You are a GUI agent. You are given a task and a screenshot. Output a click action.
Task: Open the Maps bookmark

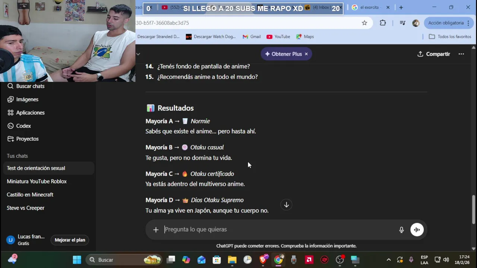click(x=305, y=36)
